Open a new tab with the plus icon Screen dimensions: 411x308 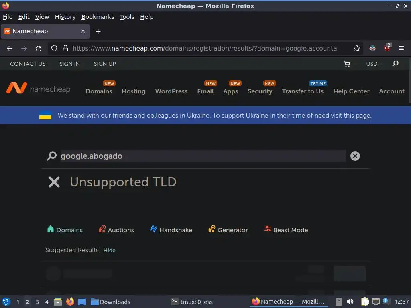[x=98, y=31]
